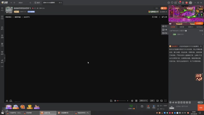Toggle picture-in-picture player icon
This screenshot has width=204, height=115.
[157, 101]
